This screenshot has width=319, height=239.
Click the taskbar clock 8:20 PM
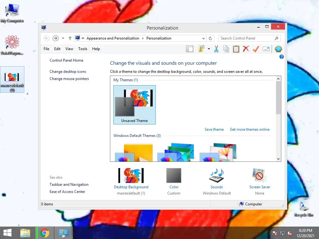(306, 233)
